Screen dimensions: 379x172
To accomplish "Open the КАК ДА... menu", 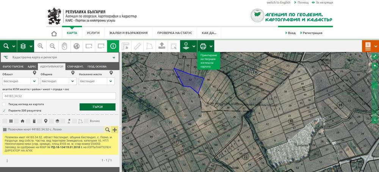I will 209,33.
